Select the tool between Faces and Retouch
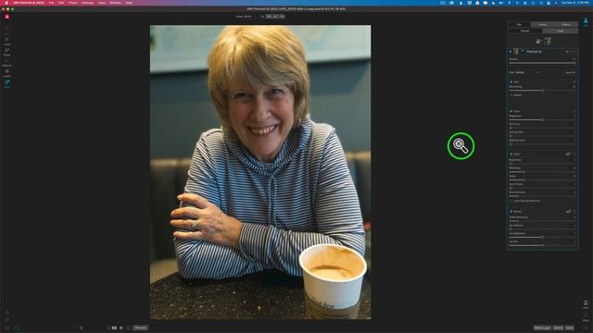 point(6,52)
